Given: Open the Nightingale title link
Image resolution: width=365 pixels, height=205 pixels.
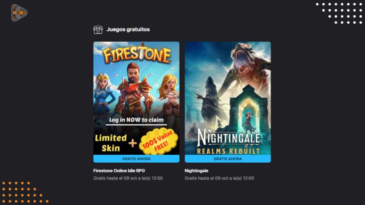Looking at the screenshot, I should 196,171.
